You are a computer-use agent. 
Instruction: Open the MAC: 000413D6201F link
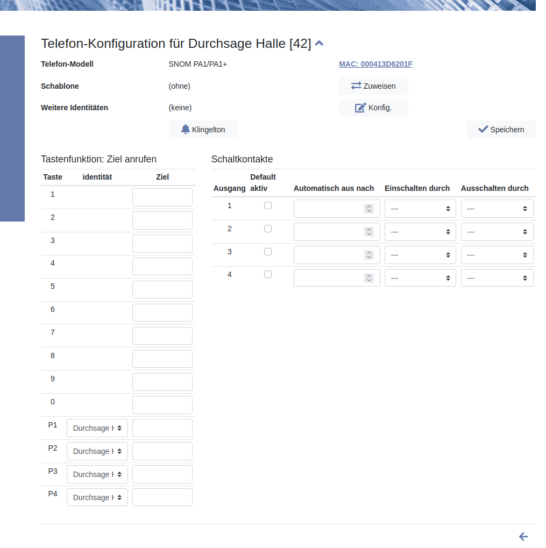[375, 64]
